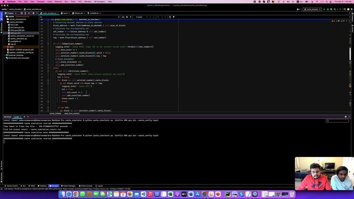Click the terminal search field
354x199 pixels.
tap(337, 121)
